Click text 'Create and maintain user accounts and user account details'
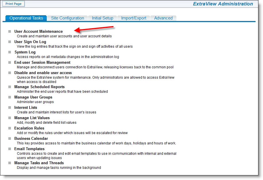This screenshot has width=263, height=180. (64, 36)
